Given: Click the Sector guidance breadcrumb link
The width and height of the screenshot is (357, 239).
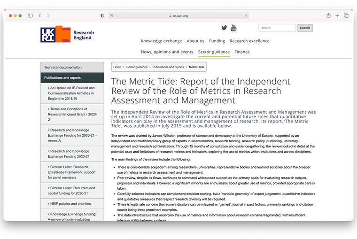Looking at the screenshot, I should 137,67.
